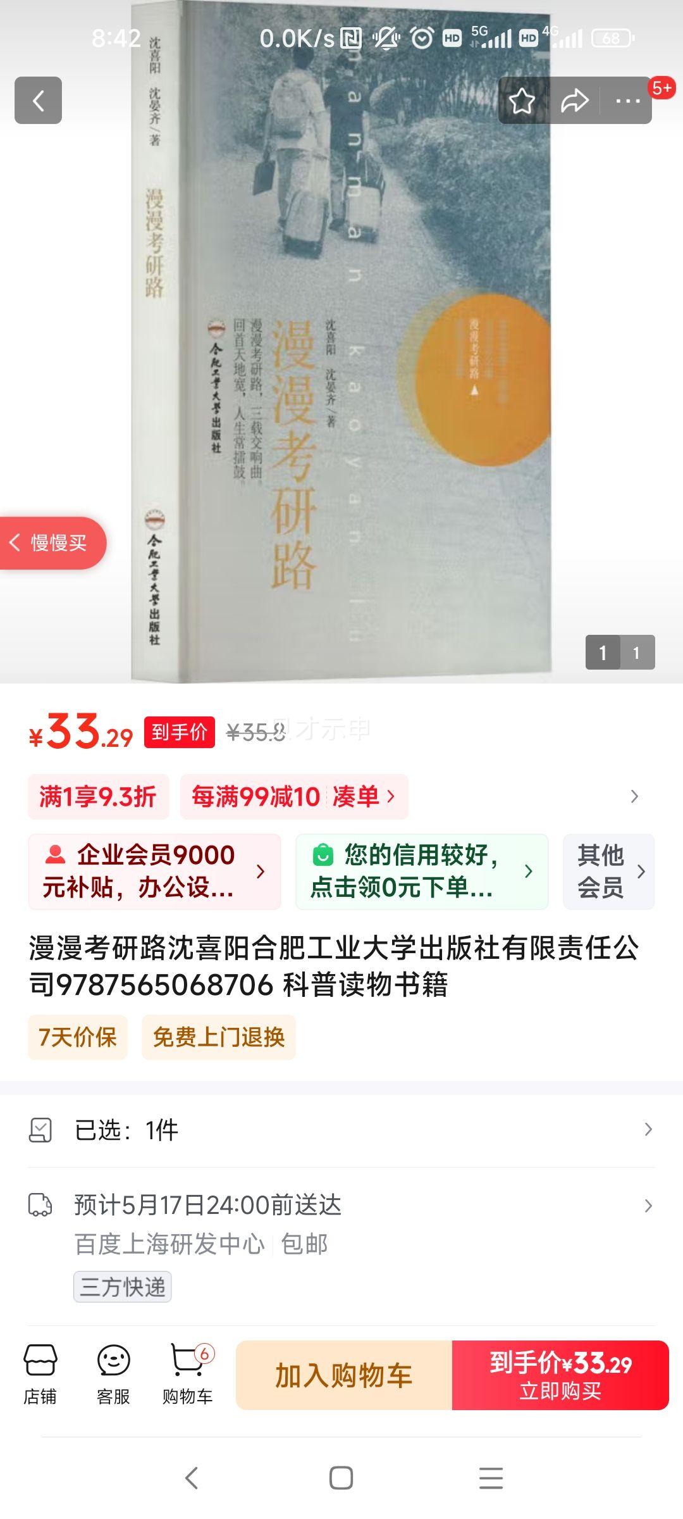683x1519 pixels.
Task: Open the 企业会员9000元补贴 offer
Action: [x=154, y=872]
